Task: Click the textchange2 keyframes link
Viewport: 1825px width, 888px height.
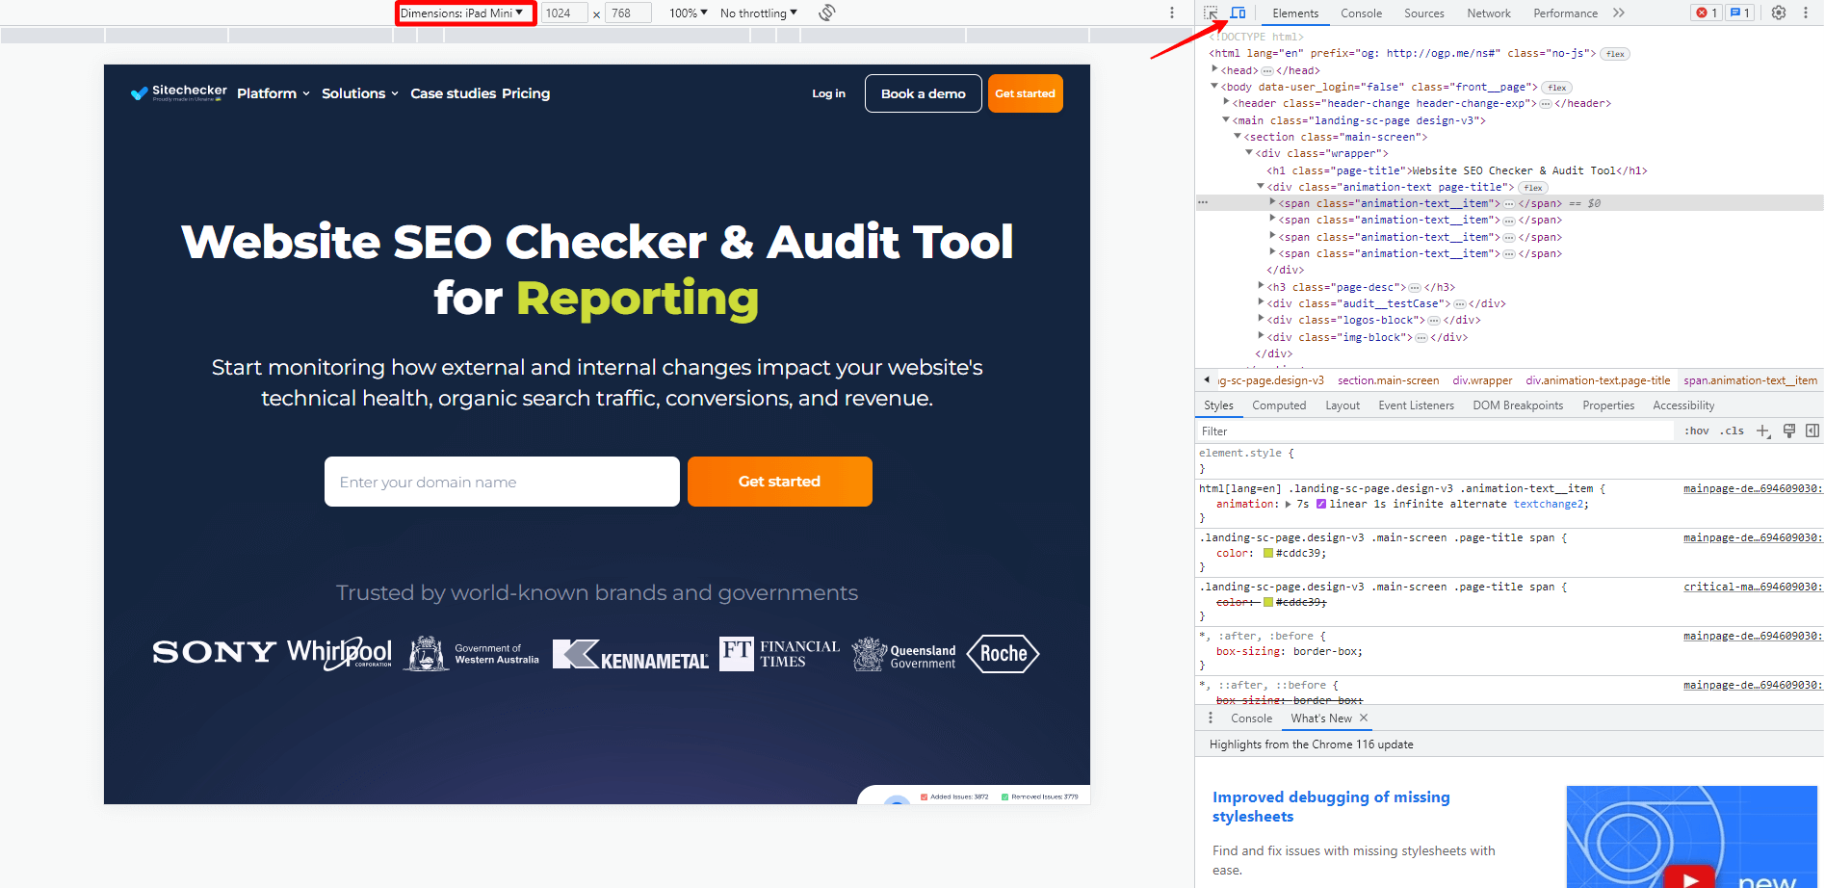Action: pos(1548,504)
